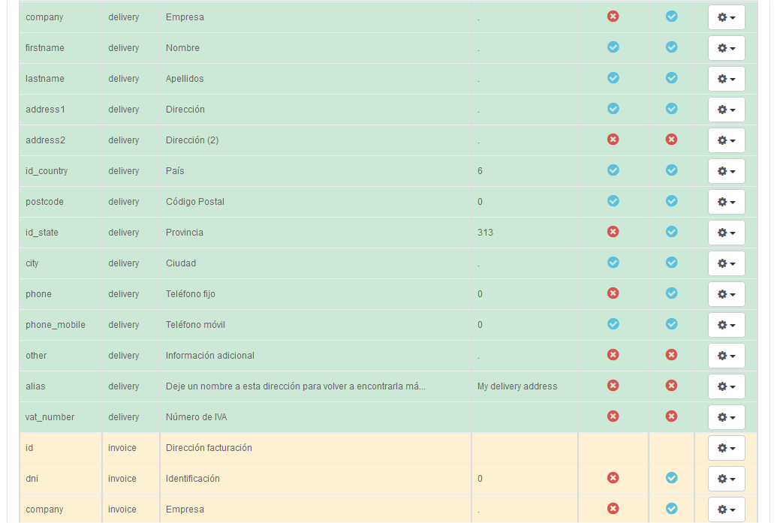This screenshot has width=777, height=523.
Task: Click red X icon in invoice company row
Action: (x=613, y=509)
